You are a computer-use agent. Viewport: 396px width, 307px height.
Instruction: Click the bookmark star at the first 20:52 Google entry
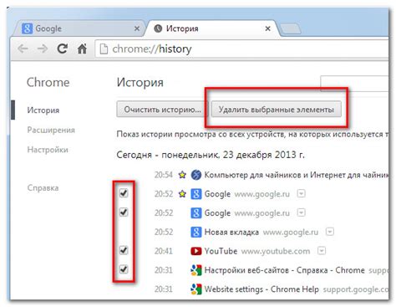[182, 193]
